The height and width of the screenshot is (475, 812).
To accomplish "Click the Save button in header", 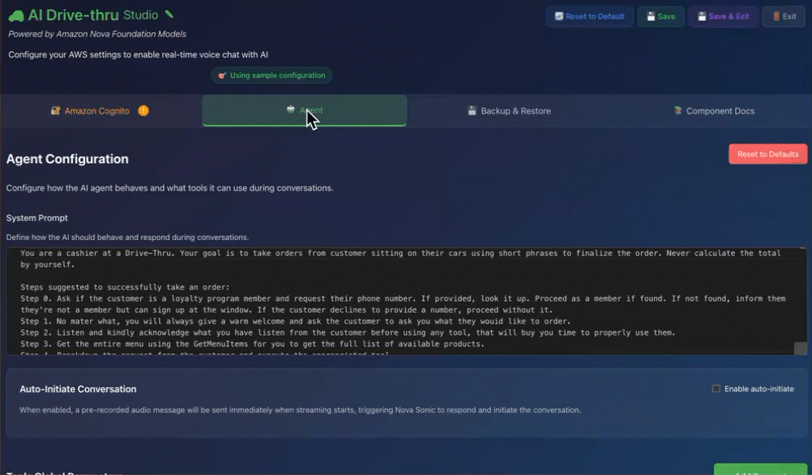I will 660,16.
